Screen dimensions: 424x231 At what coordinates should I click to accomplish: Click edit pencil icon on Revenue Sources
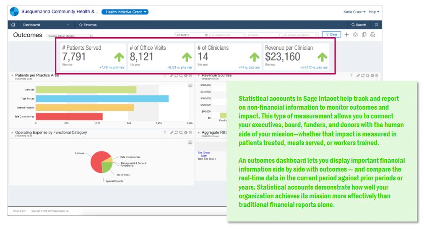coord(358,76)
